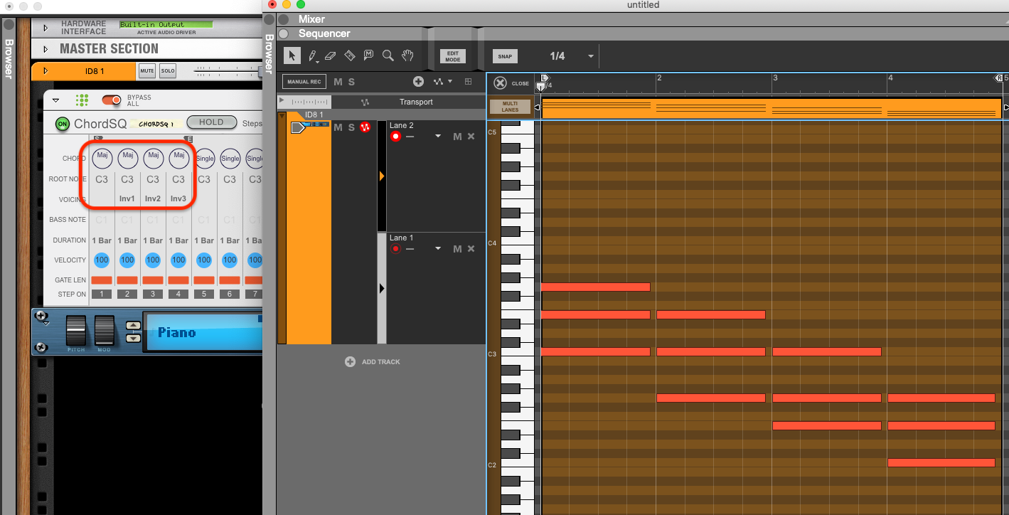The width and height of the screenshot is (1009, 515).
Task: Click the green dots Players icon
Action: tap(82, 100)
